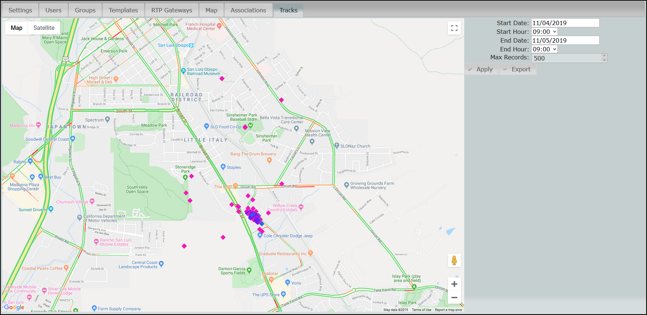Viewport: 647px width, 315px height.
Task: Select the Tracks tab
Action: pyautogui.click(x=288, y=10)
